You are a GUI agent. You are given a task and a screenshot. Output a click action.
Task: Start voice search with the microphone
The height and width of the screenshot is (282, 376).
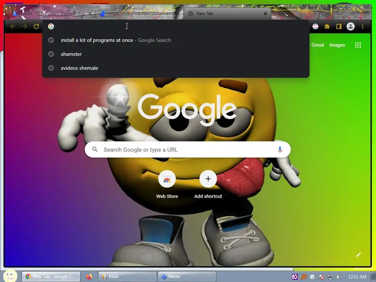tap(279, 150)
